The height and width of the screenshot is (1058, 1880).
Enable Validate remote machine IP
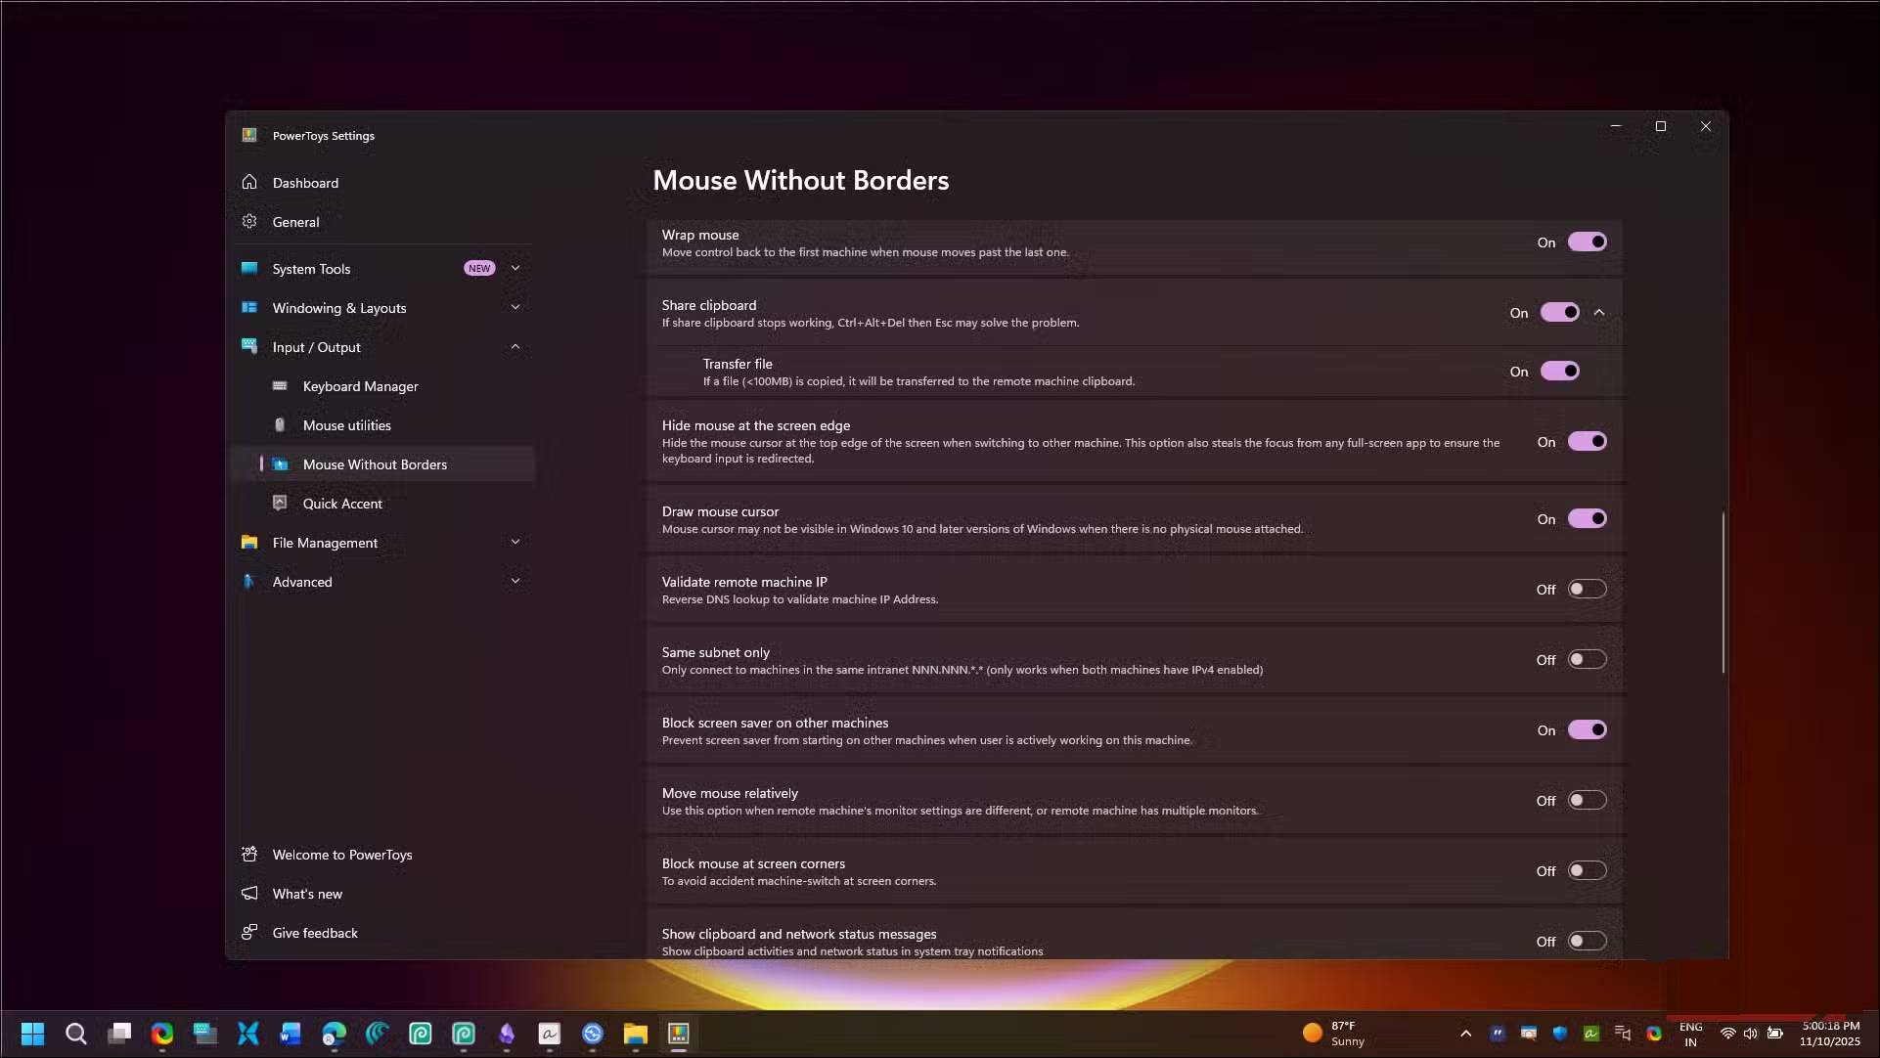tap(1587, 590)
